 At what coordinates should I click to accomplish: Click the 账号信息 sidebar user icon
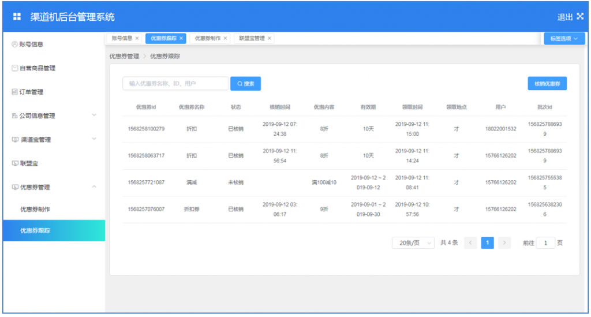coord(14,44)
